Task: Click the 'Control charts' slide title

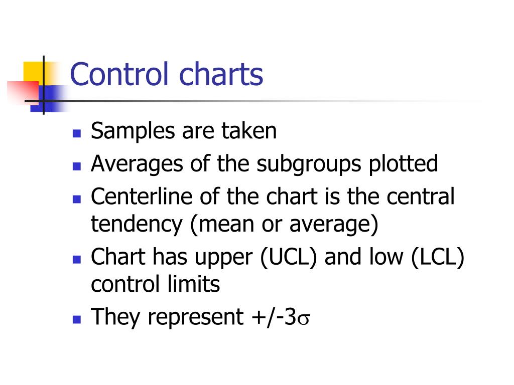Action: [167, 74]
